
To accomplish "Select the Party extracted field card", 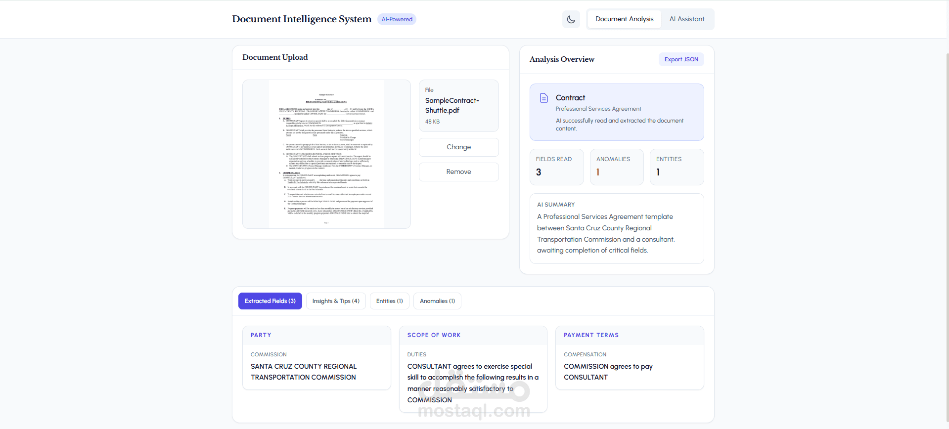I will [316, 358].
